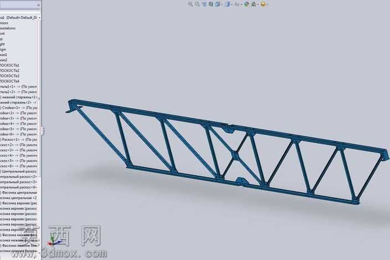Image resolution: width=390 pixels, height=260 pixels.
Task: Select the Origin tree item
Action: (3, 49)
